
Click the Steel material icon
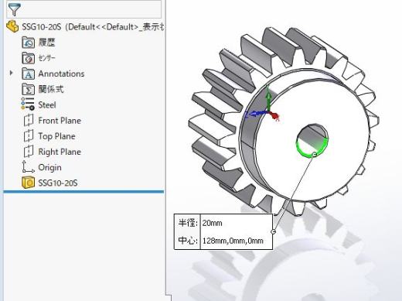(x=28, y=104)
